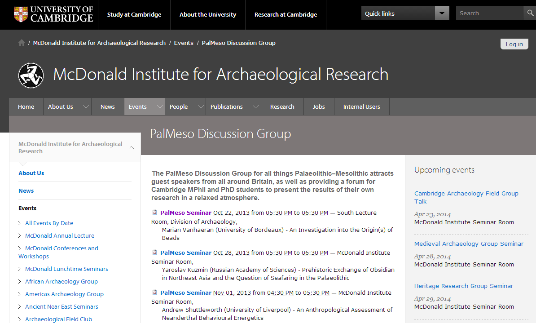
Task: Click calendar icon beside Nov 01 PalMeso Seminar
Action: pyautogui.click(x=154, y=293)
